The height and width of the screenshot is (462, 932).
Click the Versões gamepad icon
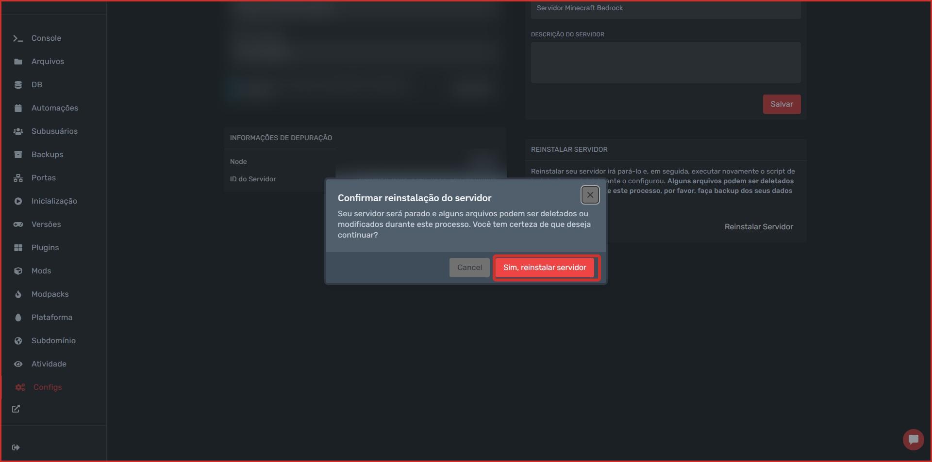pos(18,224)
